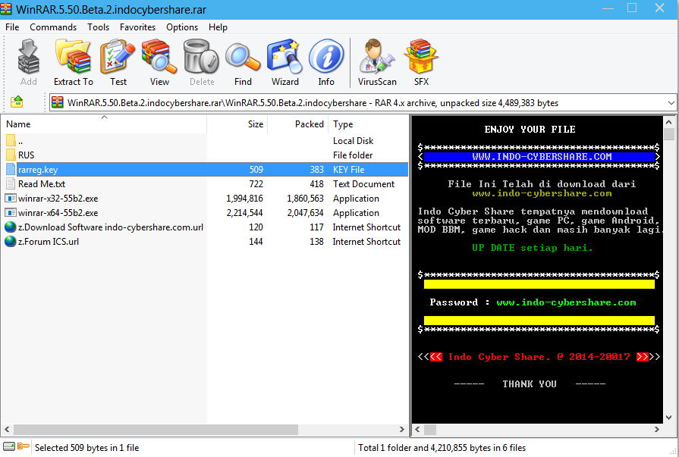
Task: Click the file list horizontal scrollbar
Action: pyautogui.click(x=156, y=429)
